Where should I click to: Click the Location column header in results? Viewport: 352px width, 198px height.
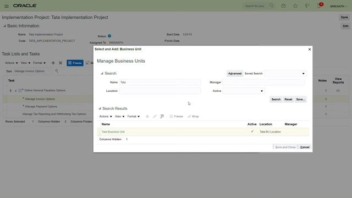(x=266, y=124)
